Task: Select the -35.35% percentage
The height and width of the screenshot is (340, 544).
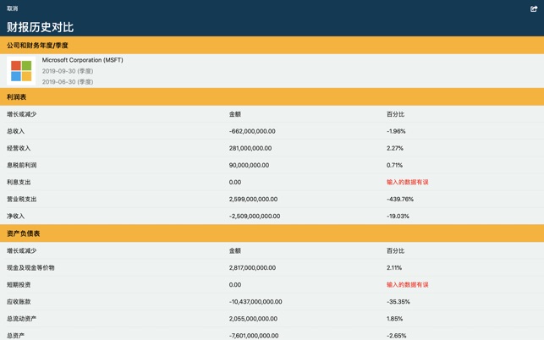Action: coord(398,301)
